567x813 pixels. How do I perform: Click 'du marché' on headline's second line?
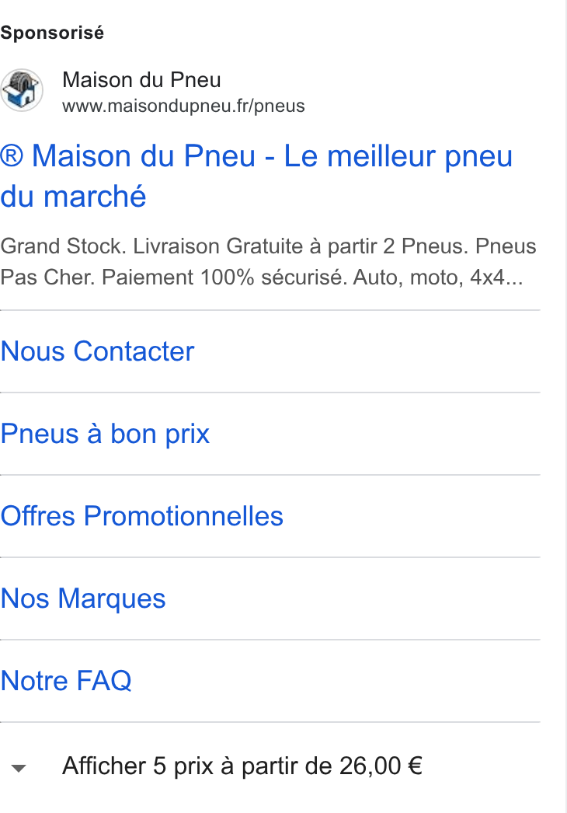(73, 197)
